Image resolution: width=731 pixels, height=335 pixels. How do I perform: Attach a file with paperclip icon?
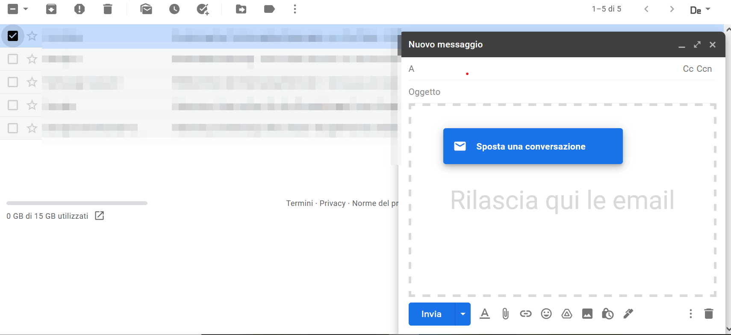click(x=505, y=314)
